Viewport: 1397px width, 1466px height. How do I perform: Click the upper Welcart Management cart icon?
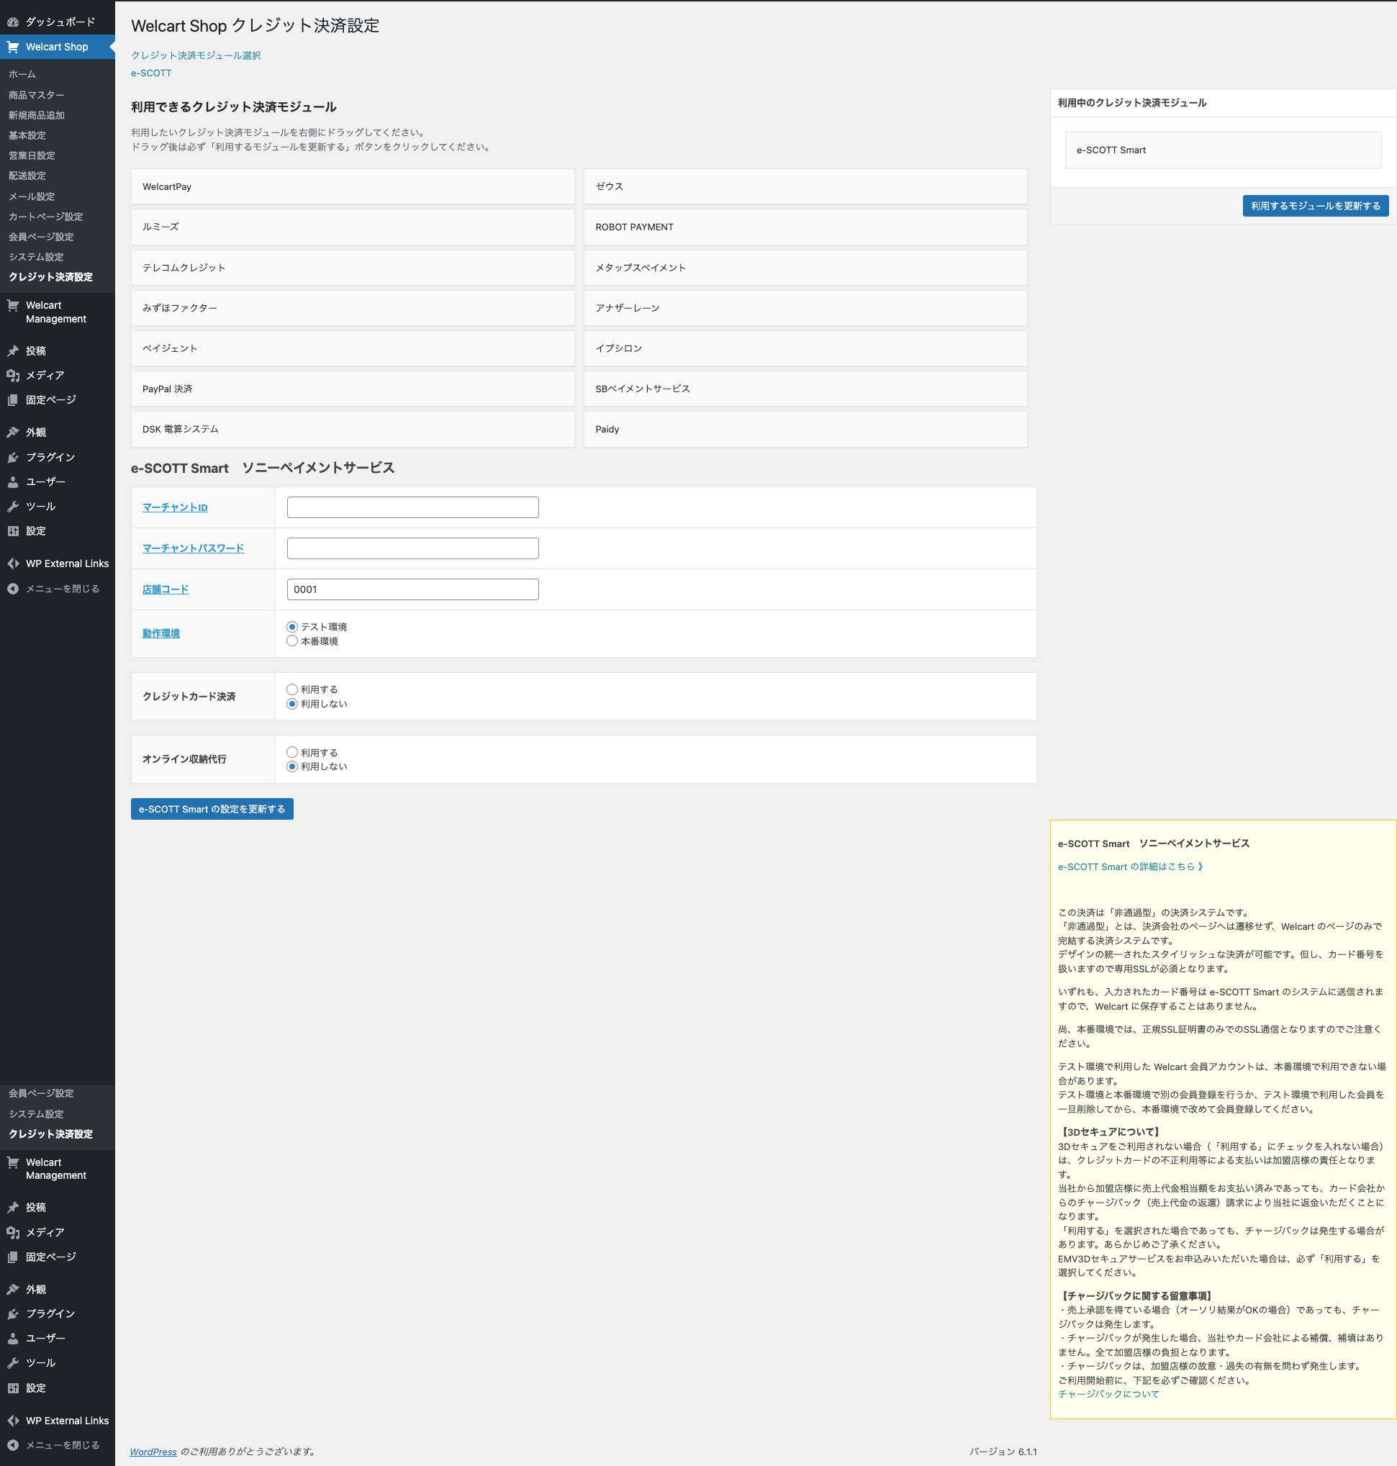tap(13, 305)
